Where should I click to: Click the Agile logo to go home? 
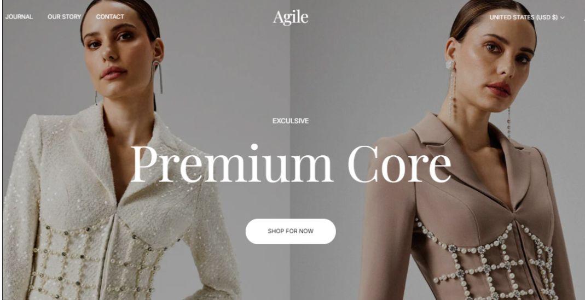tap(291, 17)
